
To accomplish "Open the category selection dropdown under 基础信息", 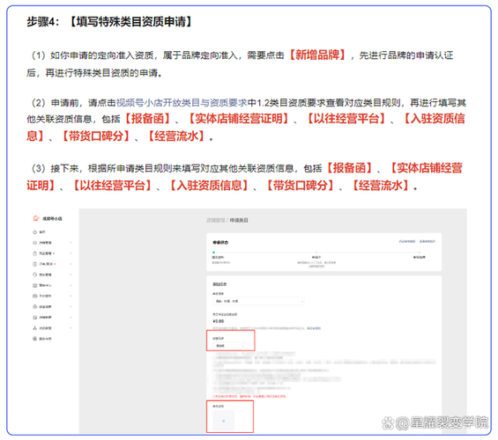I will click(x=258, y=301).
